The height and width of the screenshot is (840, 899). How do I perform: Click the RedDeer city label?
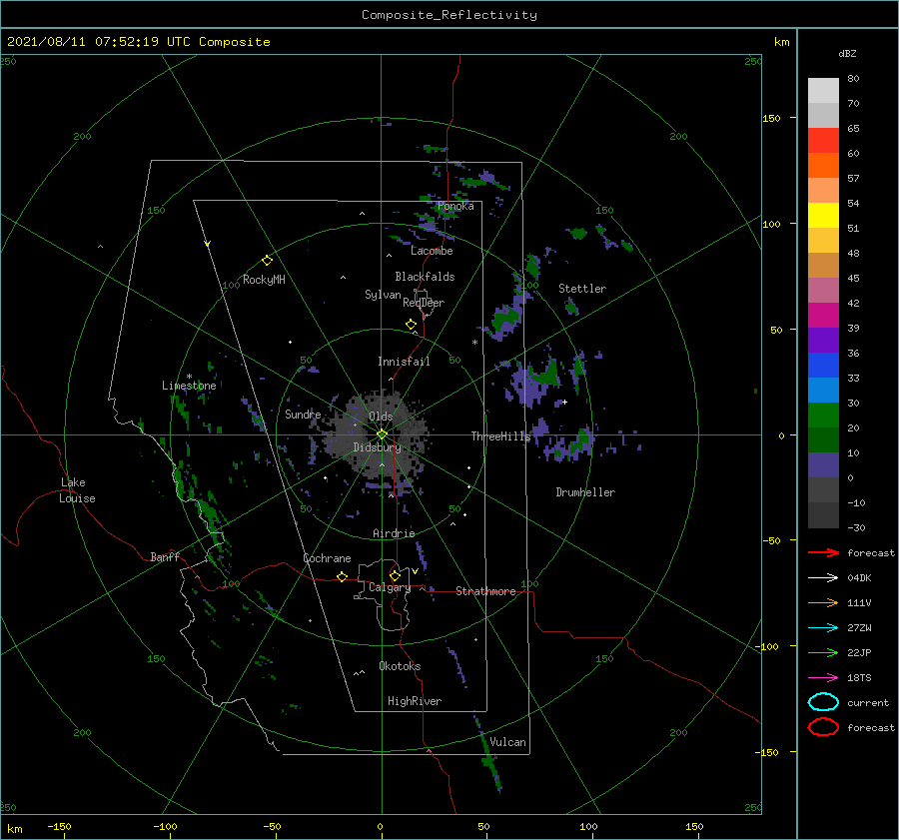pos(424,303)
